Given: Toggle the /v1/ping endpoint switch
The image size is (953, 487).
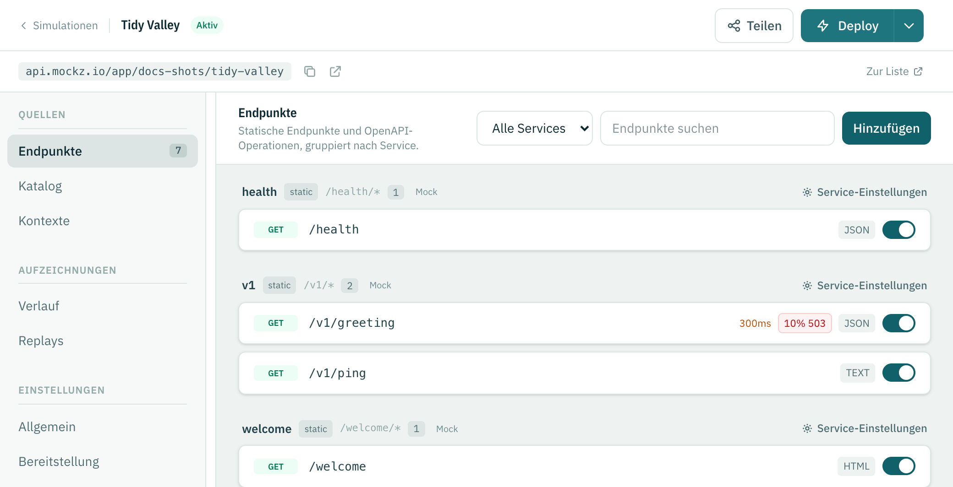Looking at the screenshot, I should coord(899,373).
